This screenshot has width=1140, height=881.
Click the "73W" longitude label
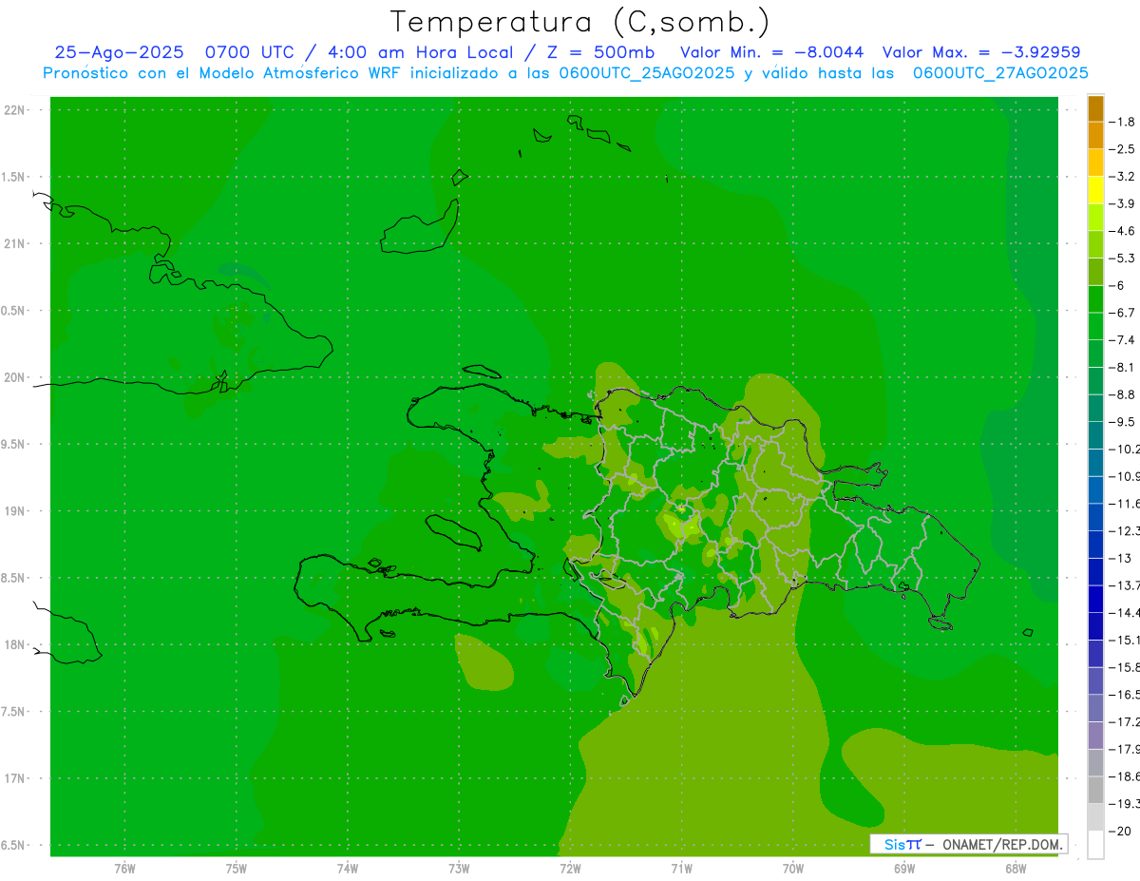pos(459,868)
